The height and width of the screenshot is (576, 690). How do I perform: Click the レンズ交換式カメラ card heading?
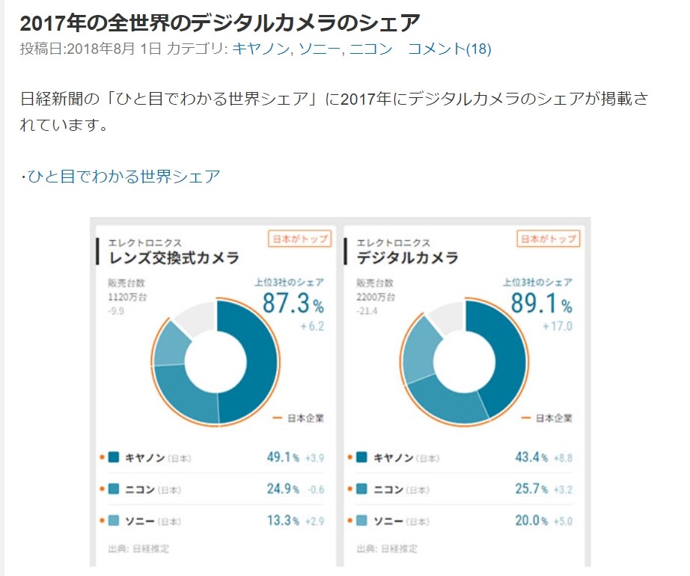pyautogui.click(x=174, y=259)
